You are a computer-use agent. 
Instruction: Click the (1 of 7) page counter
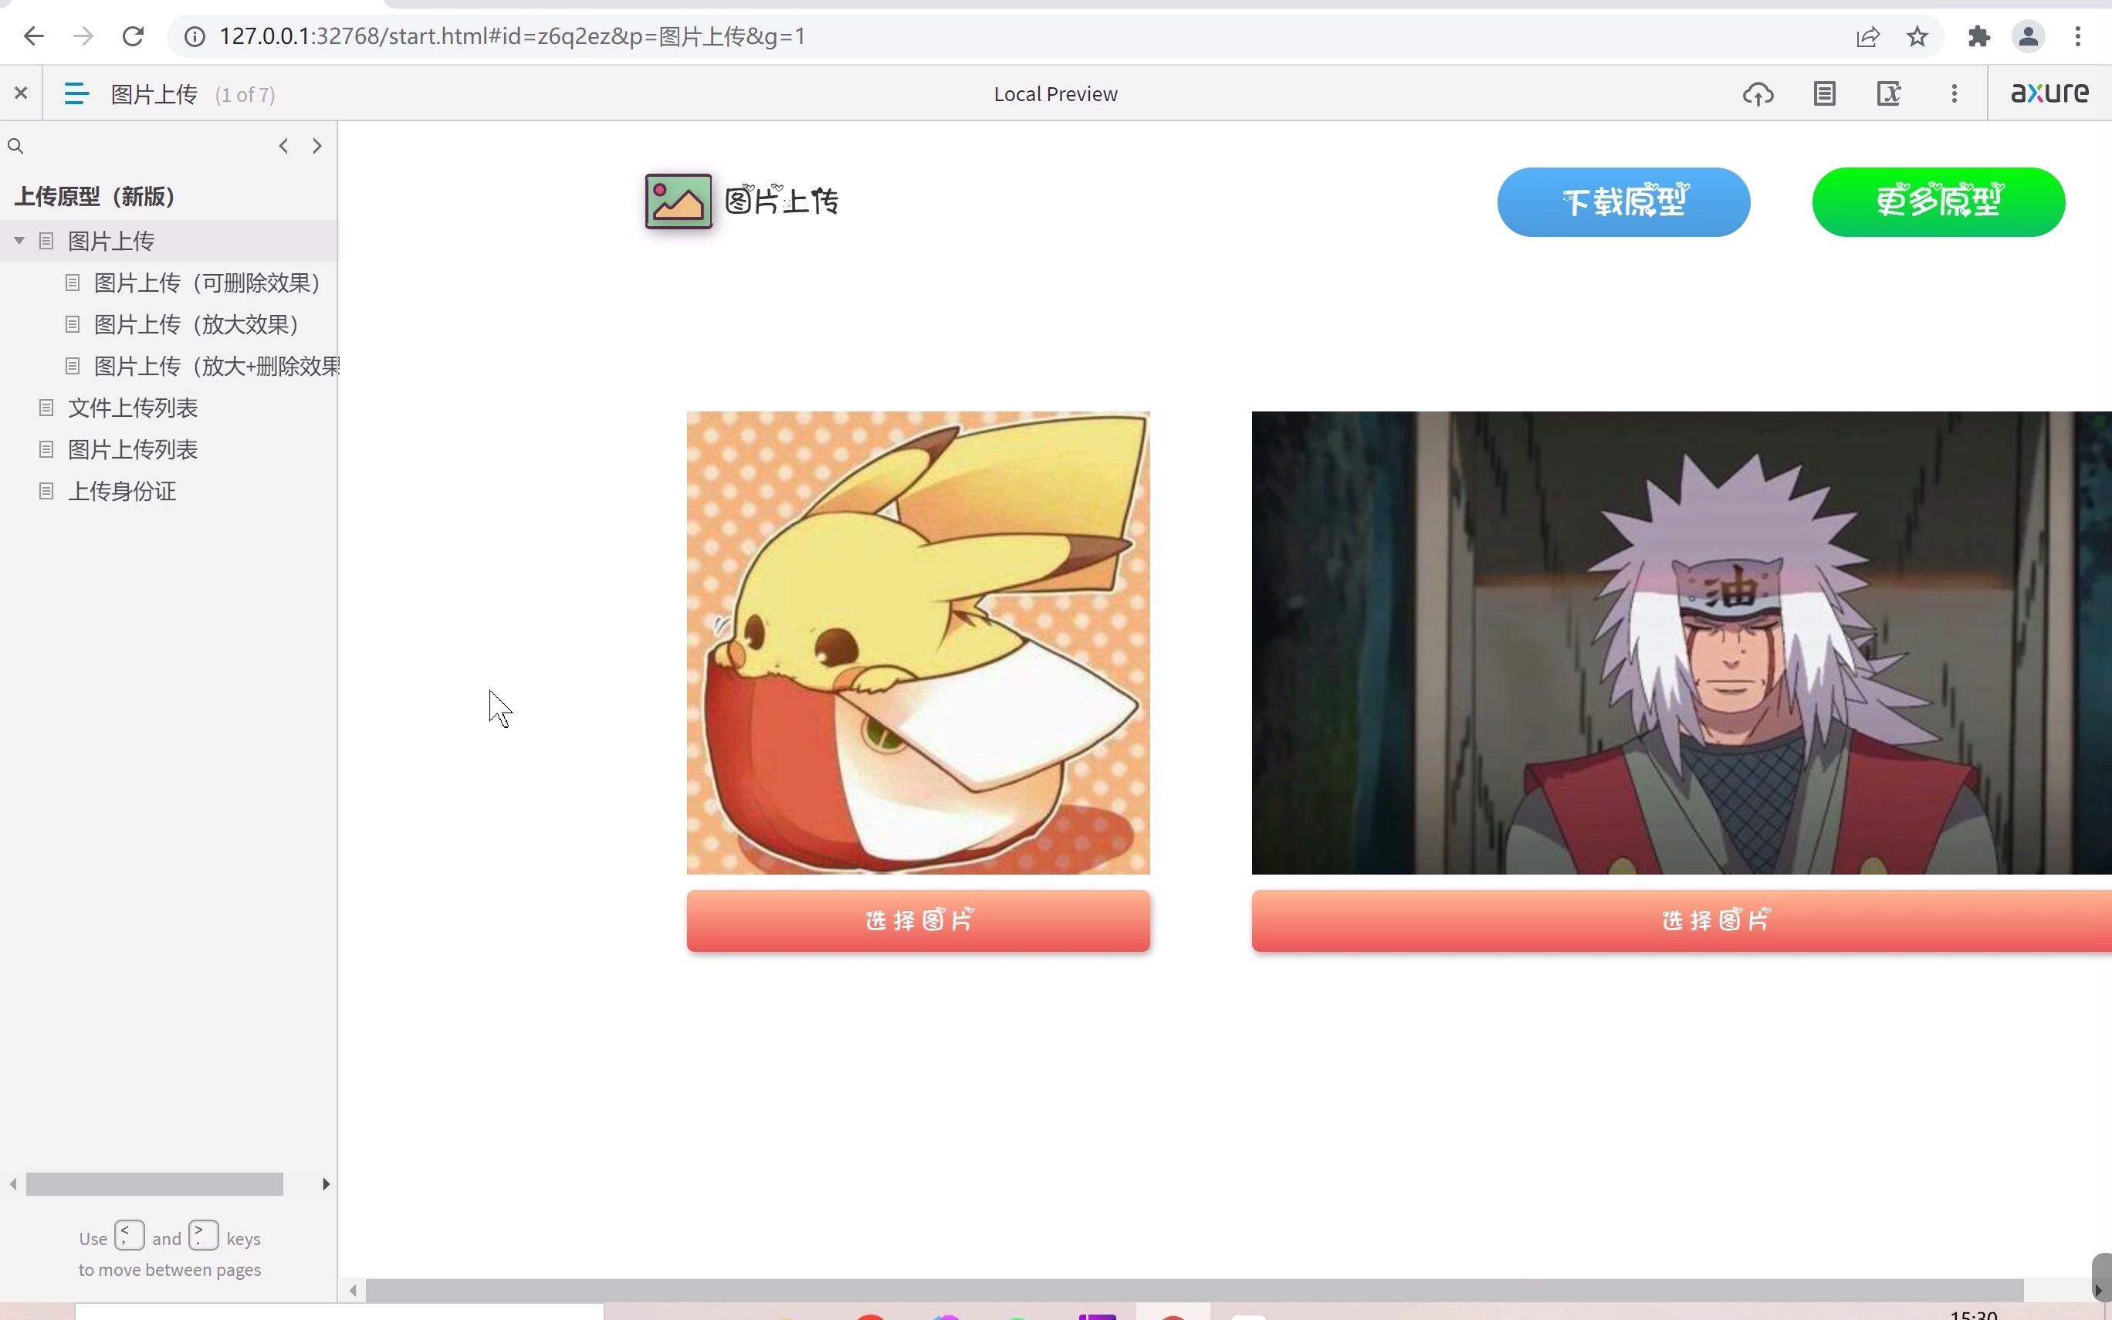[245, 94]
